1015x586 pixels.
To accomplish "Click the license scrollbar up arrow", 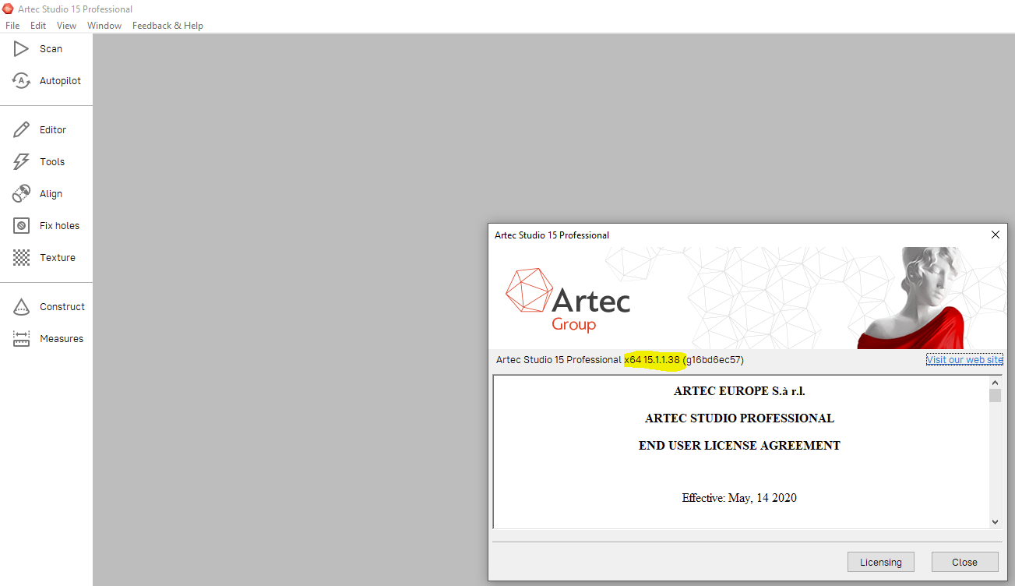I will coord(995,383).
